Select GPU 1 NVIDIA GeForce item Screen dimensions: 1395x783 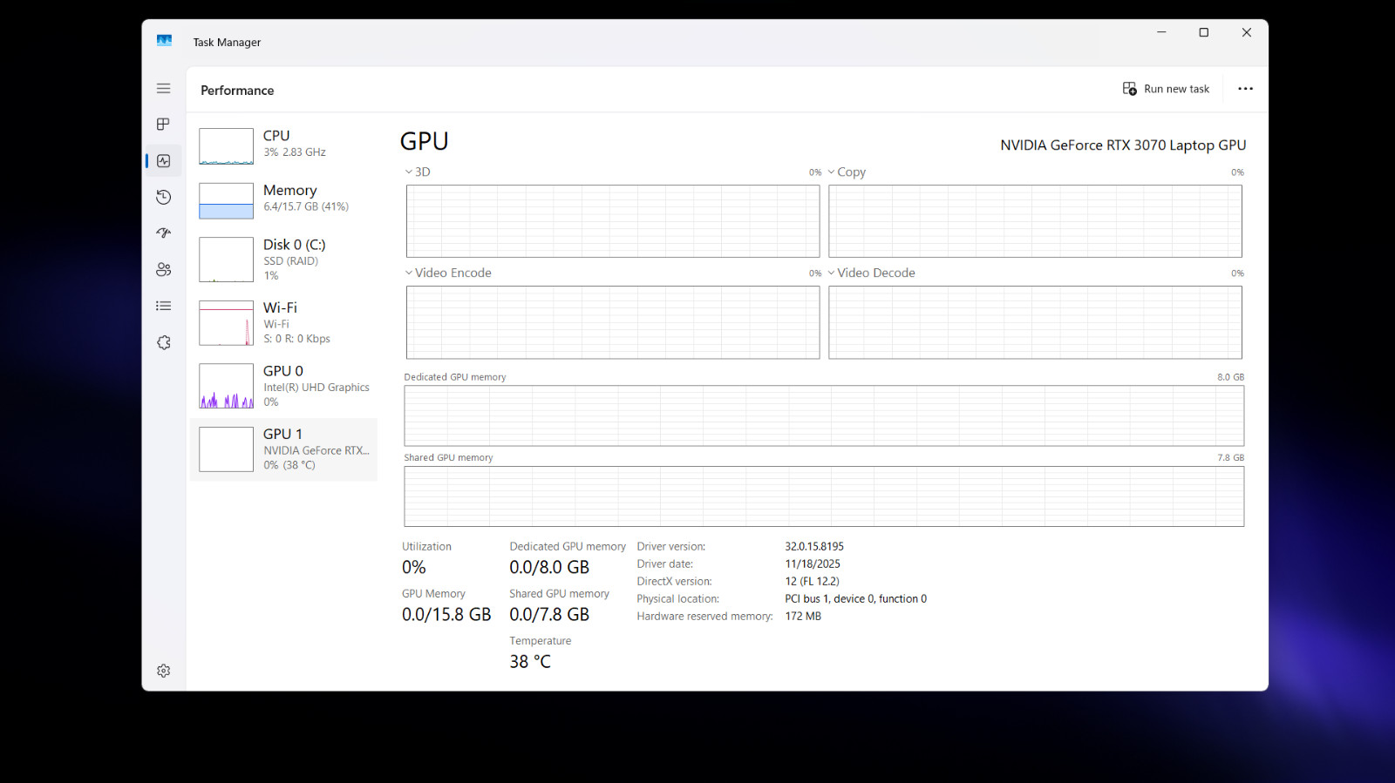click(283, 449)
